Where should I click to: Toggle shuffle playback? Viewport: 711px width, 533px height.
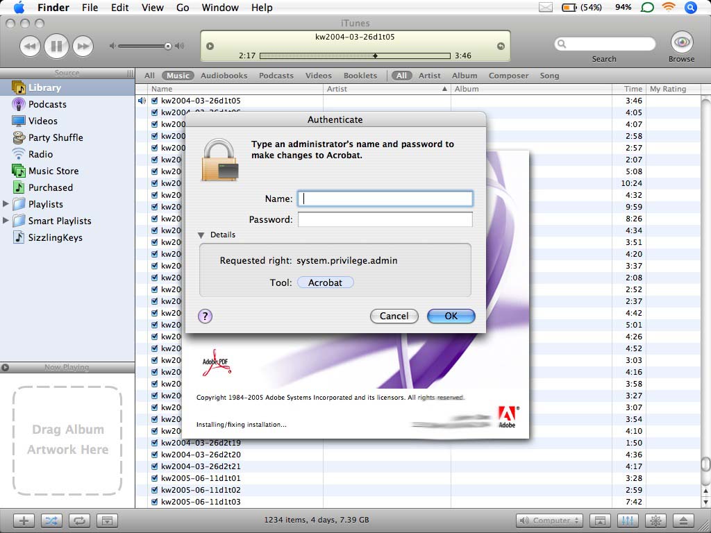point(51,521)
